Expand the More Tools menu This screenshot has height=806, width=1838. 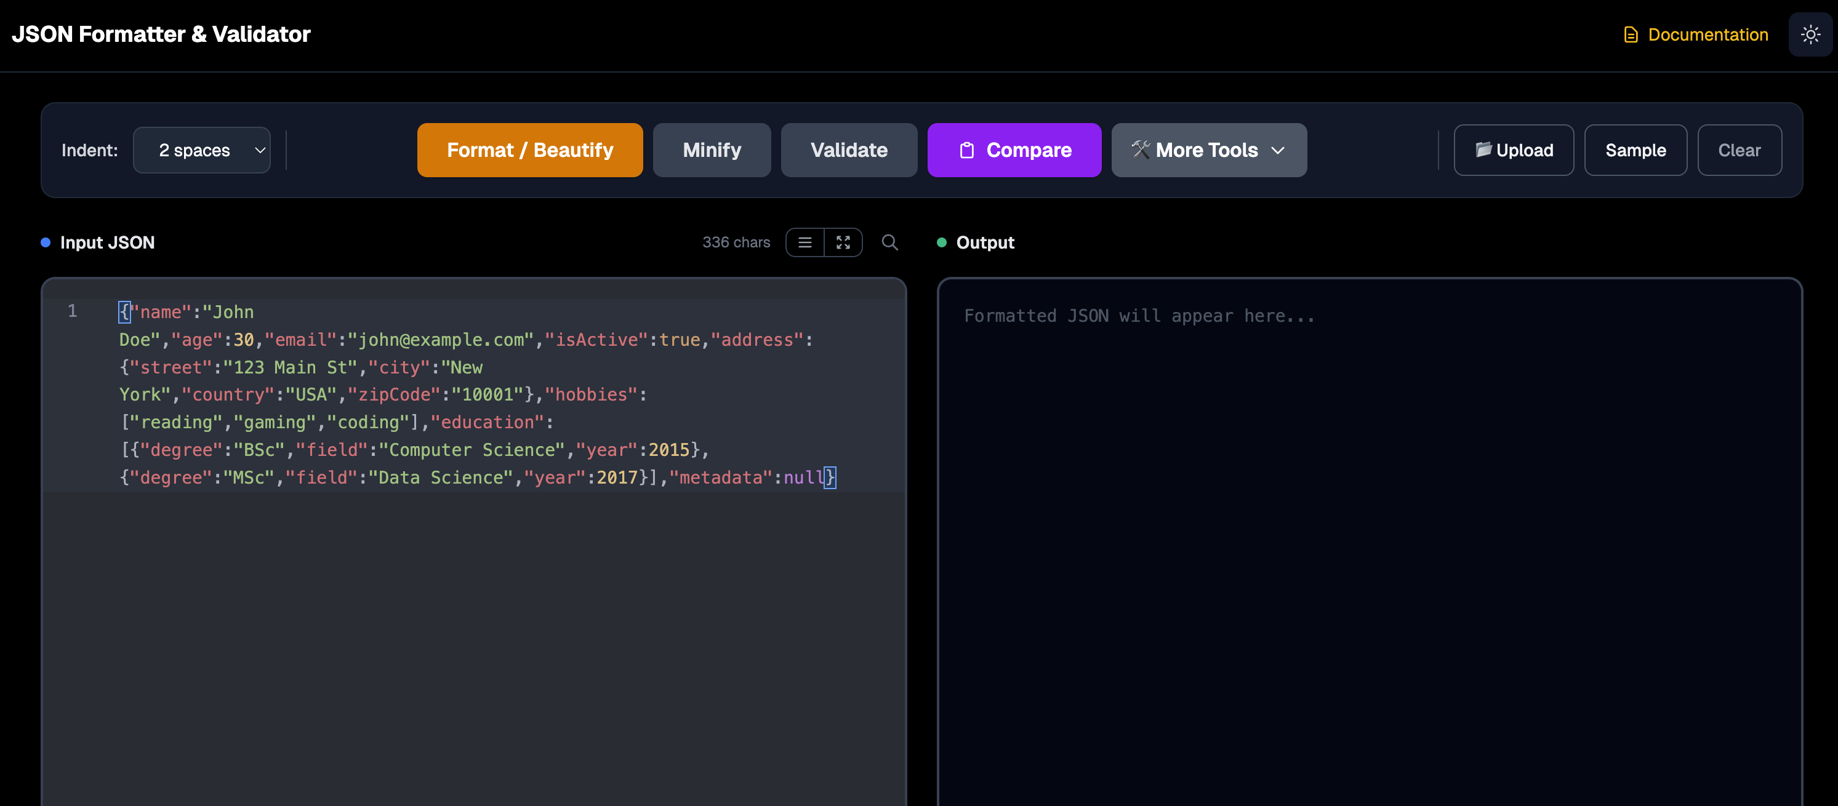[x=1209, y=150]
